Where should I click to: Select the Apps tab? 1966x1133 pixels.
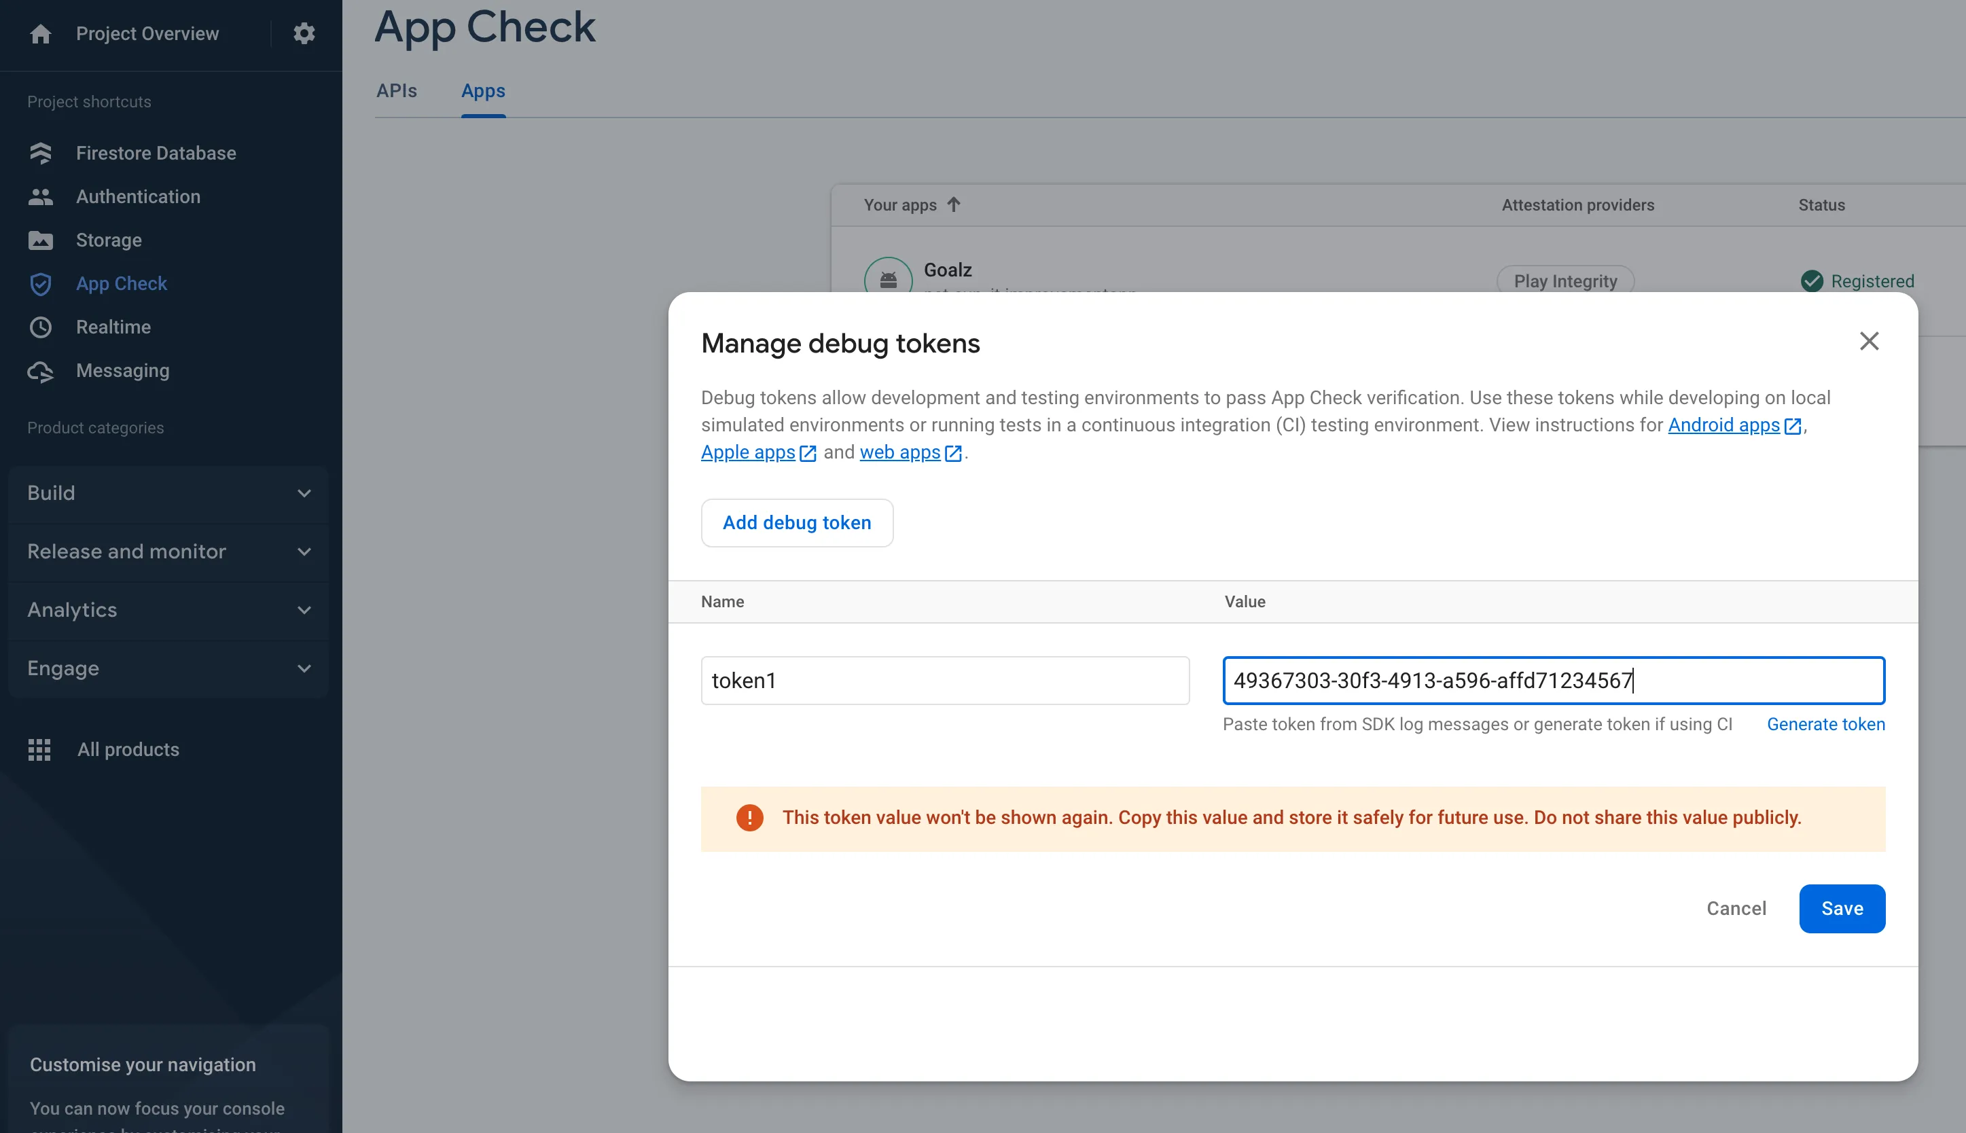[x=483, y=91]
